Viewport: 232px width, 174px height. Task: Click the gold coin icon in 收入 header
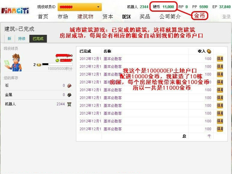click(209, 51)
